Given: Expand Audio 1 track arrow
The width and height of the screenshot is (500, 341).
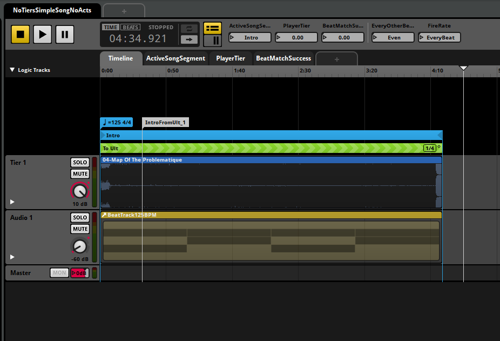Looking at the screenshot, I should click(12, 257).
